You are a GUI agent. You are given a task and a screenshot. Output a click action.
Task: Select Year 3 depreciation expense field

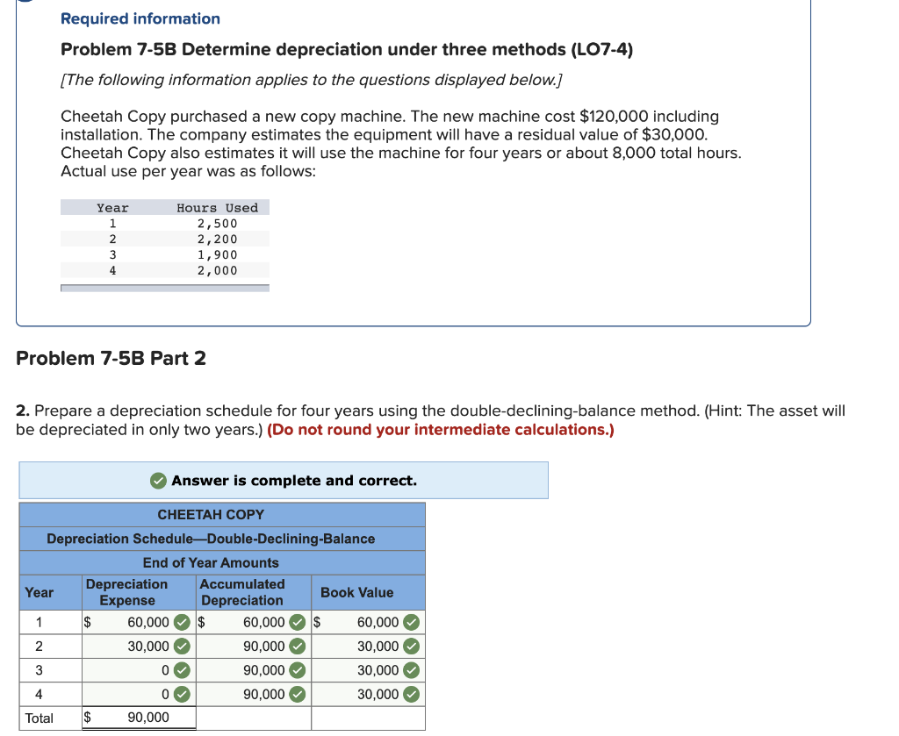click(x=139, y=670)
